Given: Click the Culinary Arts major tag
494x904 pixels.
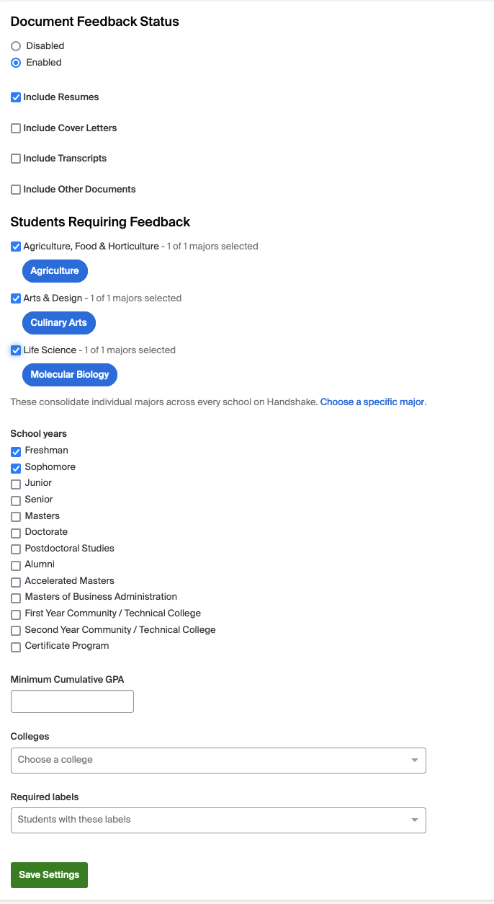Looking at the screenshot, I should (58, 322).
